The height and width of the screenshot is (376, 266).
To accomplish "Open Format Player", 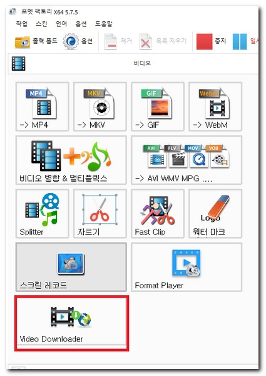I will click(187, 267).
